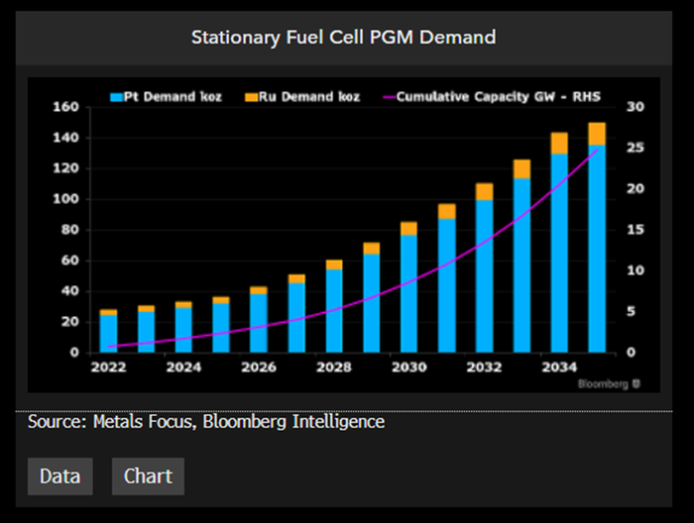This screenshot has width=694, height=523.
Task: Select the 'Source: Metals Focus, Bloomberg Intelligence' text
Action: 206,421
